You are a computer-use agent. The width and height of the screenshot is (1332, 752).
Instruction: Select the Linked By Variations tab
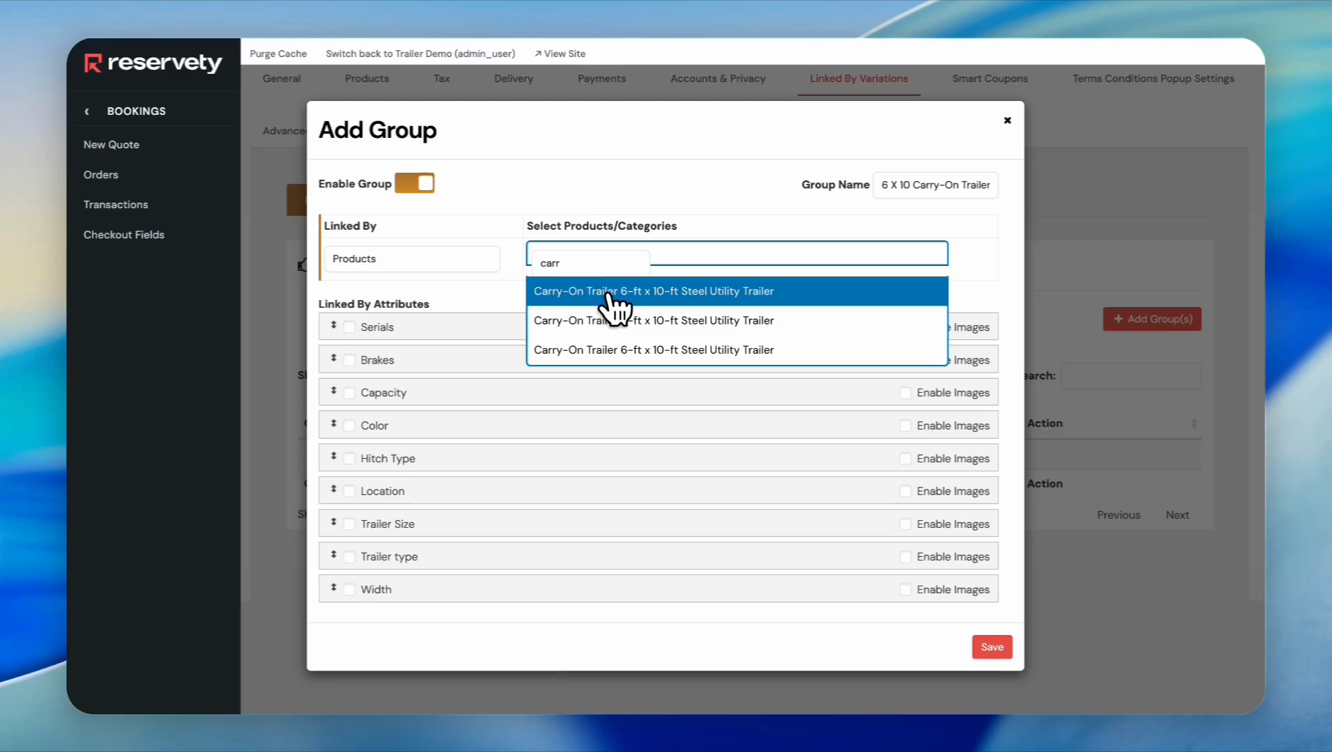[859, 79]
